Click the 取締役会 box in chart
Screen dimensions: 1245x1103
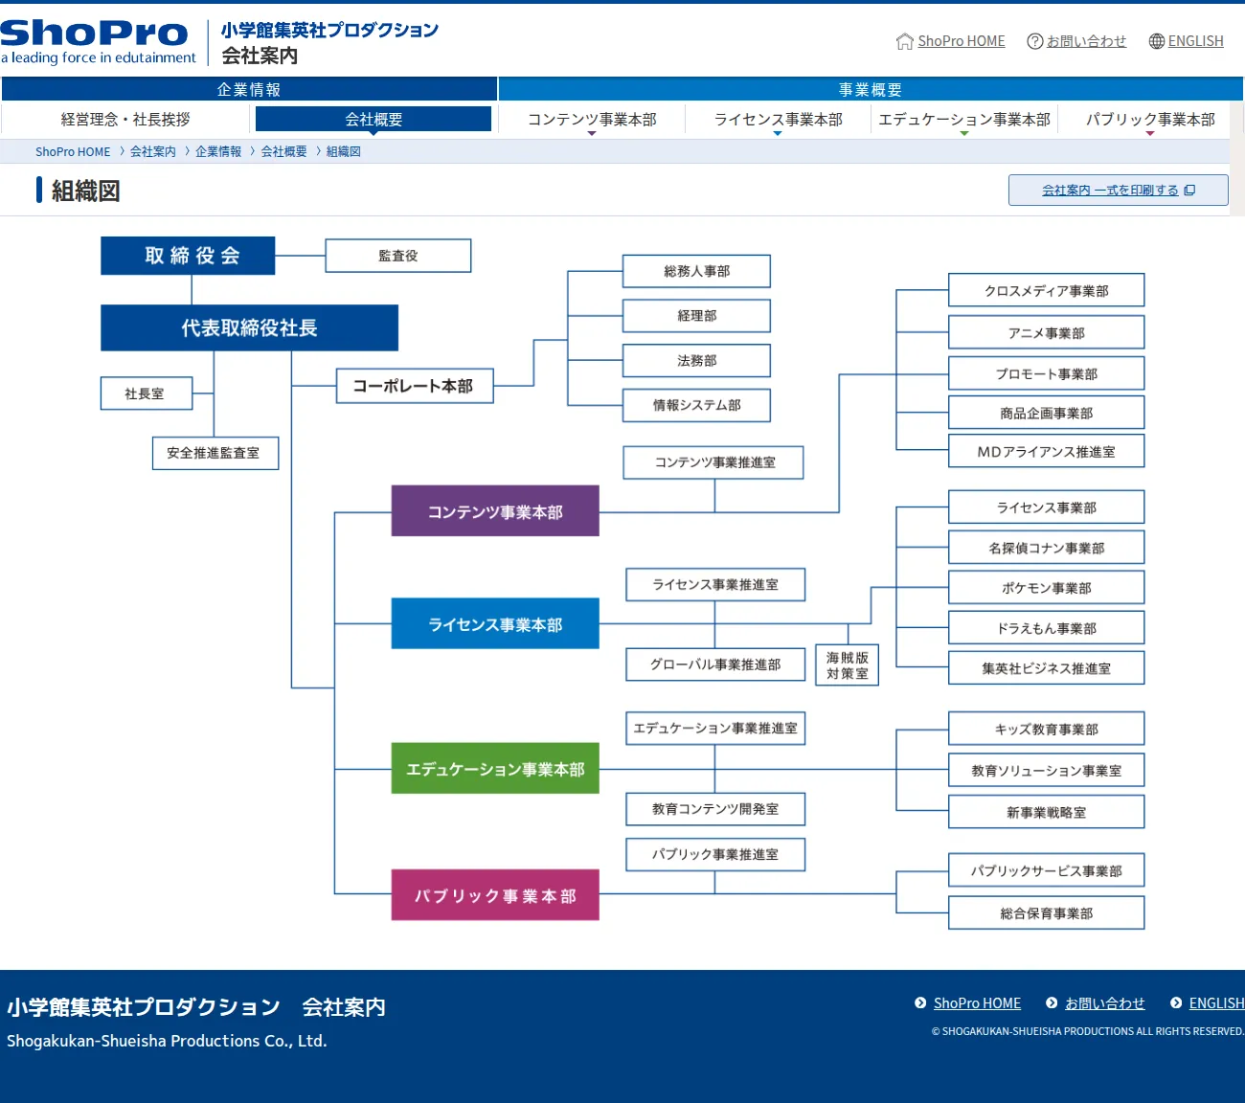(188, 256)
